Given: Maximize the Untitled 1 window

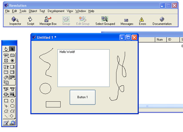Looking at the screenshot, I should [x=128, y=37].
